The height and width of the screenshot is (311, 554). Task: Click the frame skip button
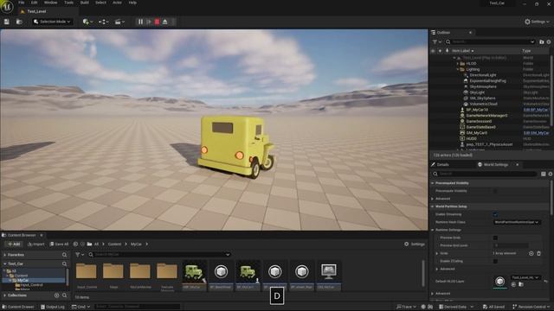tap(149, 22)
